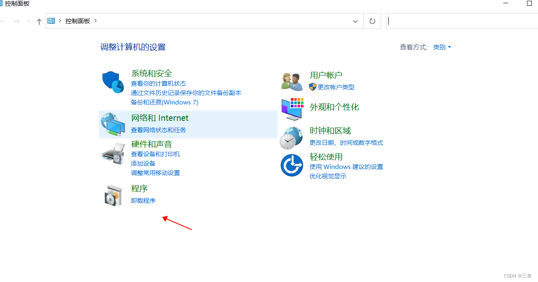Open the Programs disc box icon
The height and width of the screenshot is (282, 538).
click(113, 195)
